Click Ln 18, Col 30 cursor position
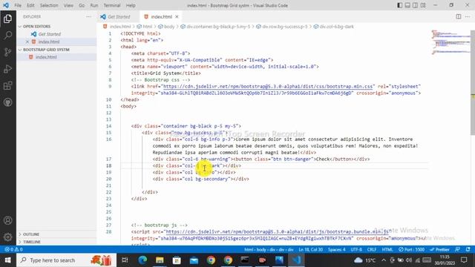 [x=310, y=249]
